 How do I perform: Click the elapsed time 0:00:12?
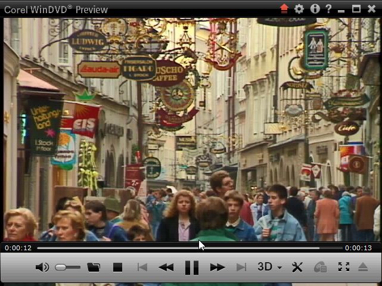18,248
